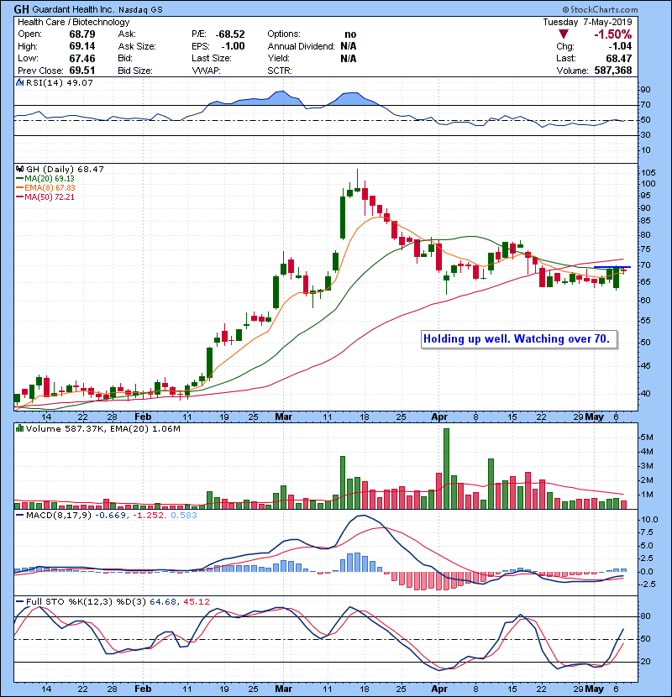The width and height of the screenshot is (672, 697).
Task: Click the stochastic %D value 45.12
Action: click(x=196, y=602)
